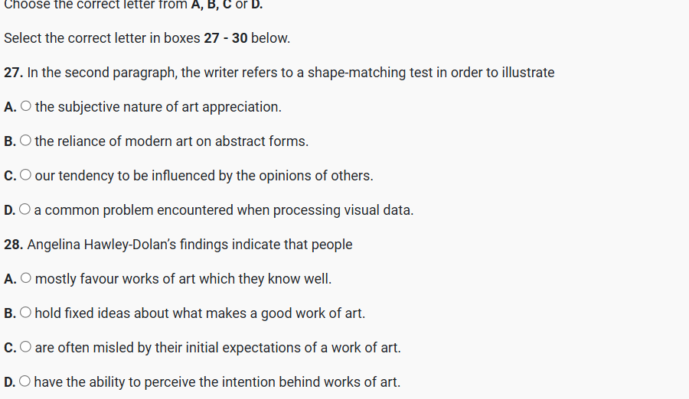Image resolution: width=689 pixels, height=399 pixels.
Task: Select radio button A for question 27
Action: coord(26,107)
